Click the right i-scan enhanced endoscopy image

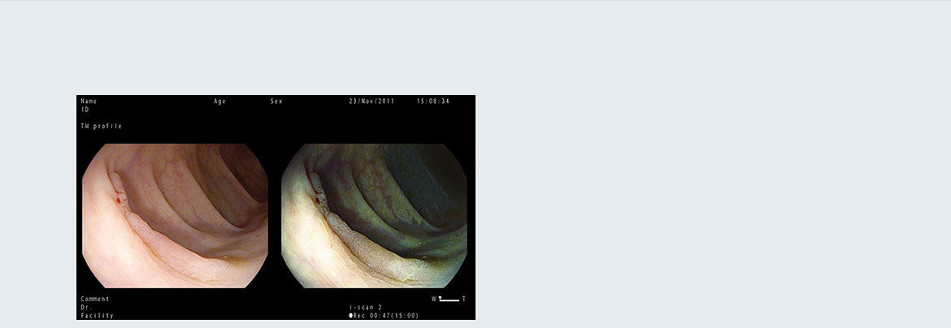374,215
